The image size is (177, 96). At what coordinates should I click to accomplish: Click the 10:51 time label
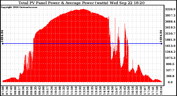55,91
